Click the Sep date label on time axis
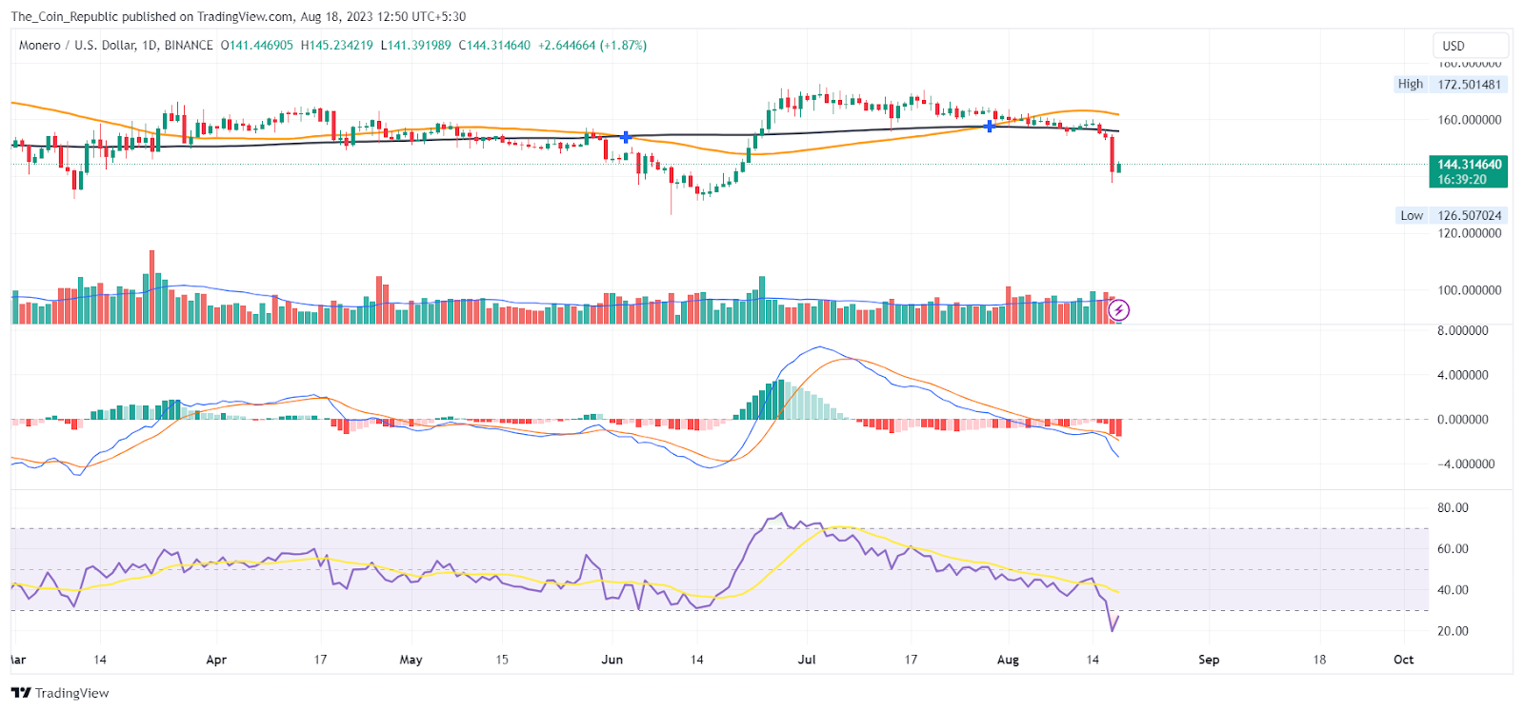This screenshot has height=711, width=1524. point(1209,660)
